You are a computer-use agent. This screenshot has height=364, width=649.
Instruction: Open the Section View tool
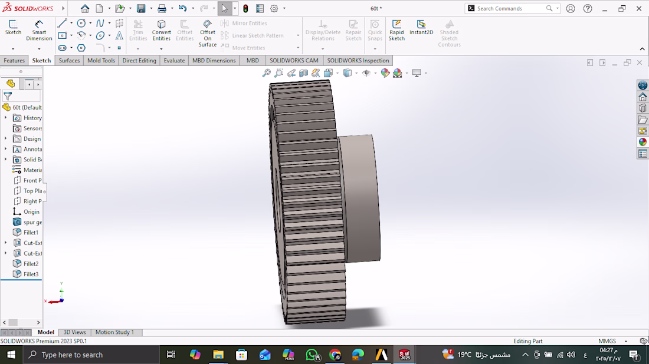point(303,73)
